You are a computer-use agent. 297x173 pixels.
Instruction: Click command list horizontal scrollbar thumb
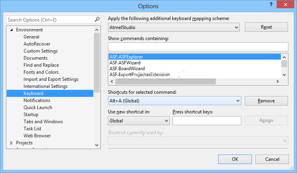[166, 81]
